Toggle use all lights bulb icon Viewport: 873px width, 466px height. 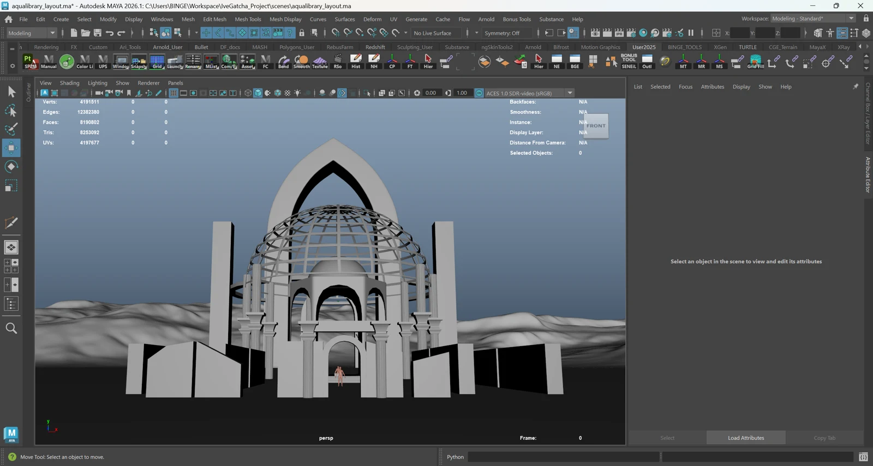(x=297, y=93)
